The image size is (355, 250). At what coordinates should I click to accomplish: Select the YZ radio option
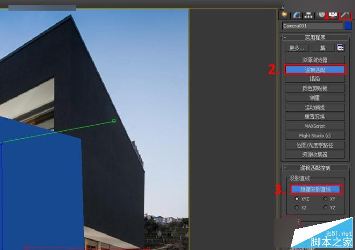coord(326,207)
